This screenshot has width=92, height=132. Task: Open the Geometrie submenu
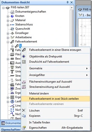point(59,68)
